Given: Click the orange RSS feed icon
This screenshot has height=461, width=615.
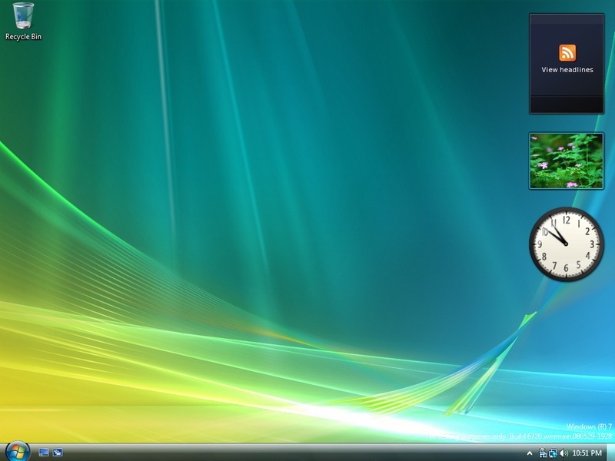Looking at the screenshot, I should point(567,53).
